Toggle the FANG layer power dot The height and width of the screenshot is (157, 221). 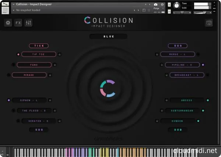pyautogui.click(x=13, y=65)
